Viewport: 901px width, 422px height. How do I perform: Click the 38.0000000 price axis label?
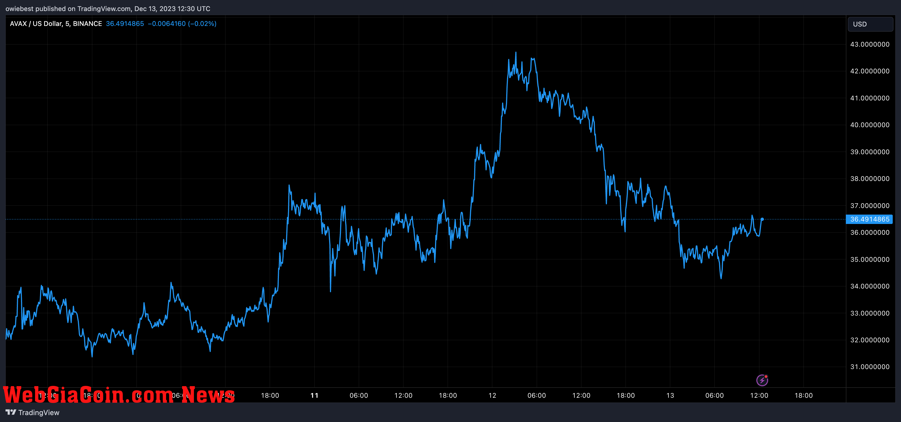pos(870,179)
